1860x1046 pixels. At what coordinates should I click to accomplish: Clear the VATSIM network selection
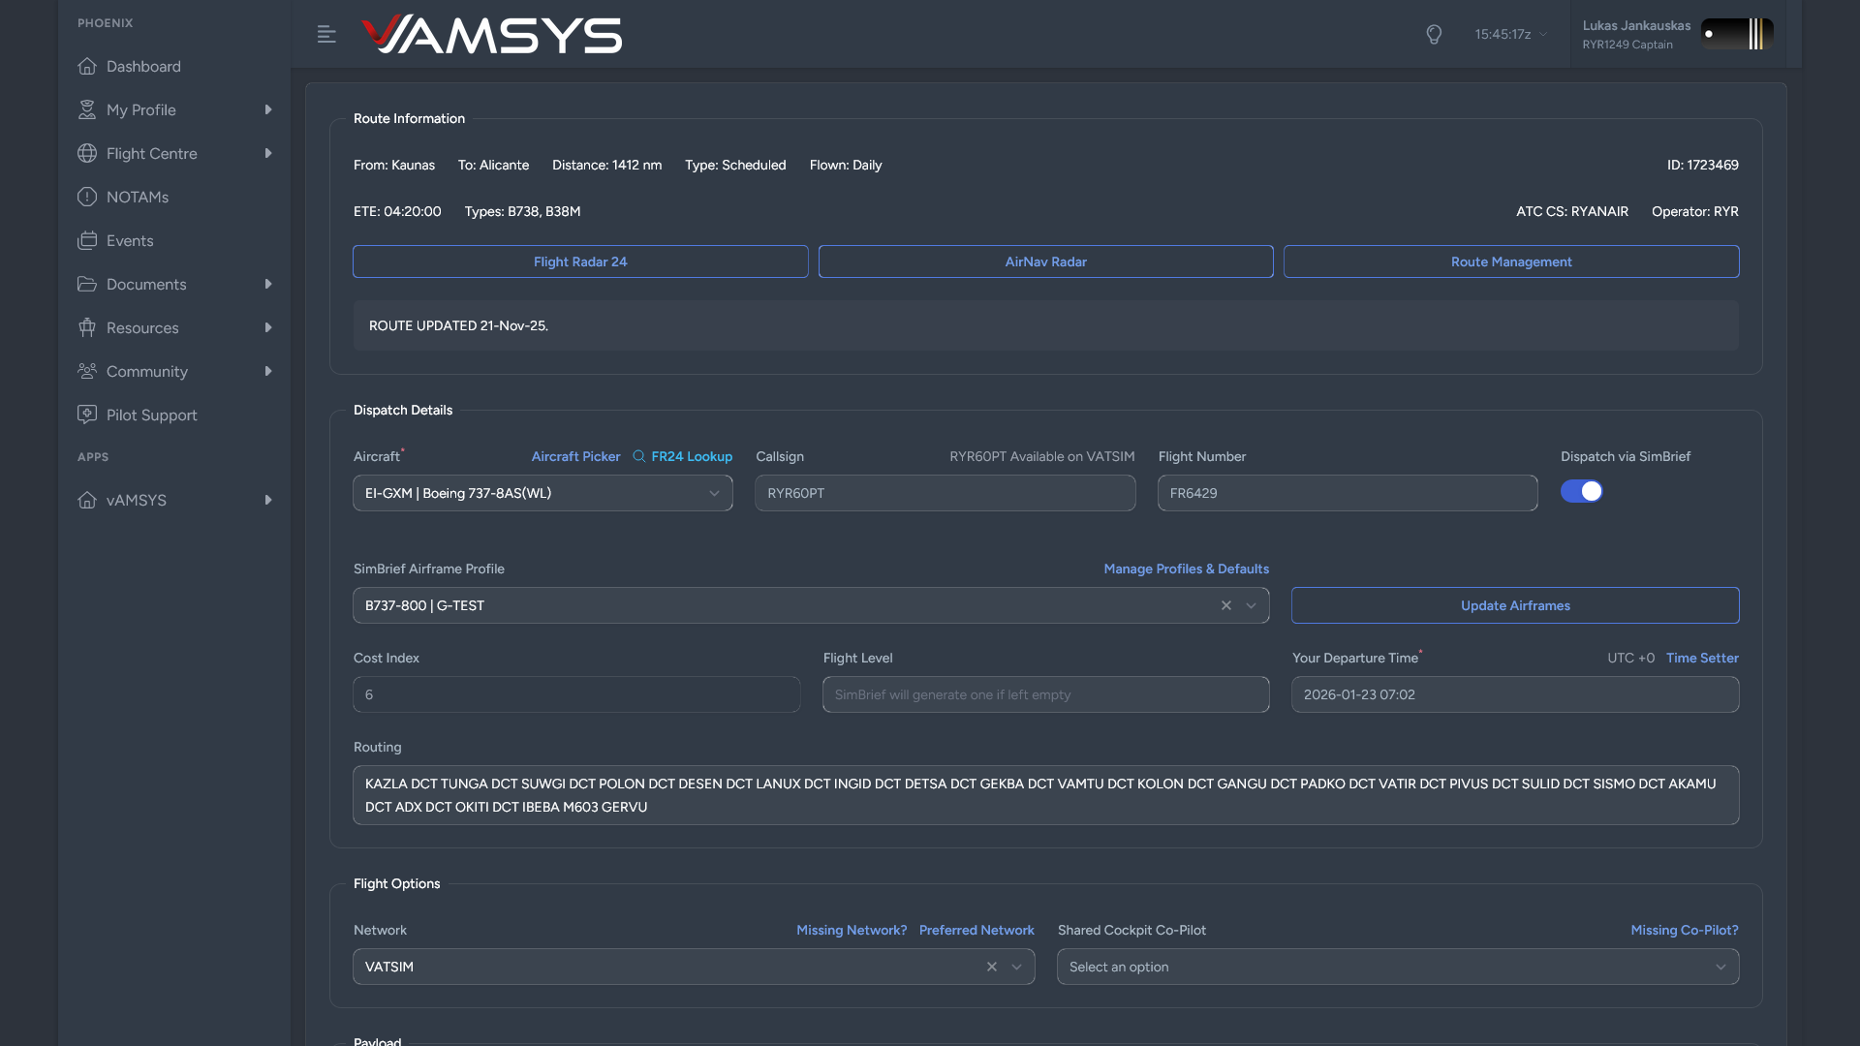point(992,967)
